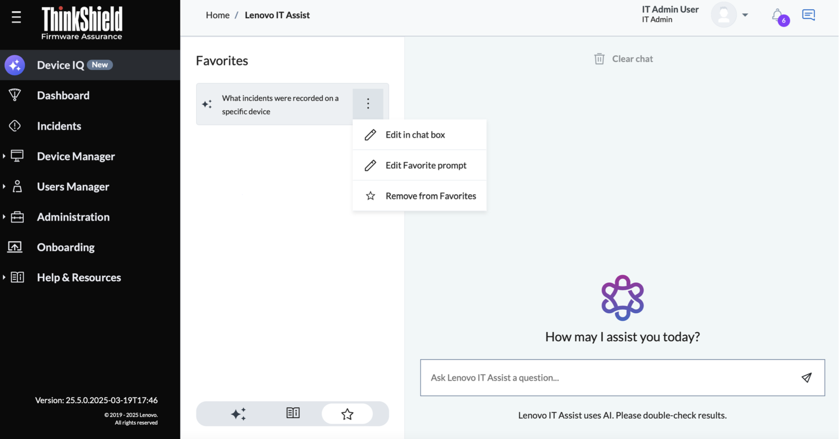
Task: Open the hamburger menu icon
Action: pyautogui.click(x=16, y=17)
